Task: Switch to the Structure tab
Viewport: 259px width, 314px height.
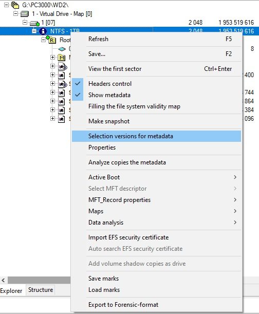Action: pyautogui.click(x=41, y=290)
